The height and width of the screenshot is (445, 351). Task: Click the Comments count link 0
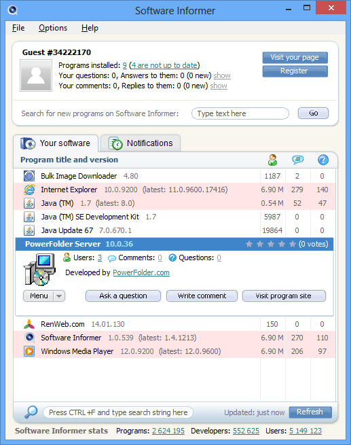[160, 257]
